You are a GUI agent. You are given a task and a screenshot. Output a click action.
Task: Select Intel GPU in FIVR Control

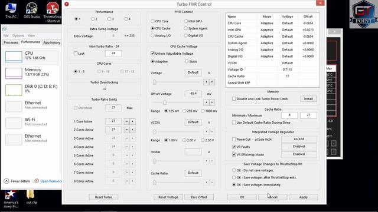(185, 21)
